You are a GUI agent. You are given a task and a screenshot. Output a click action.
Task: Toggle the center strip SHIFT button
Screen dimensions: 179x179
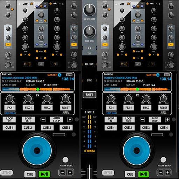tap(89, 95)
